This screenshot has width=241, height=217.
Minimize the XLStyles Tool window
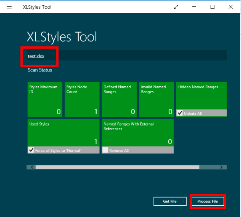click(194, 7)
